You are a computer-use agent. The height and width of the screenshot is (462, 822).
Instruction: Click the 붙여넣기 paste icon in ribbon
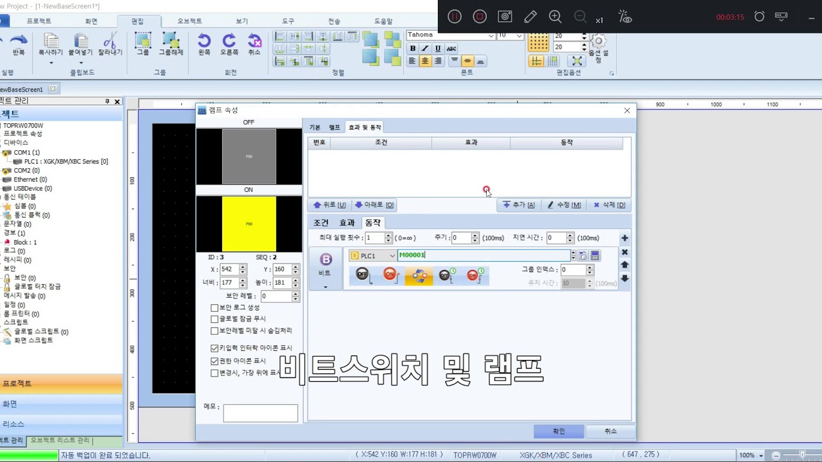(x=82, y=40)
